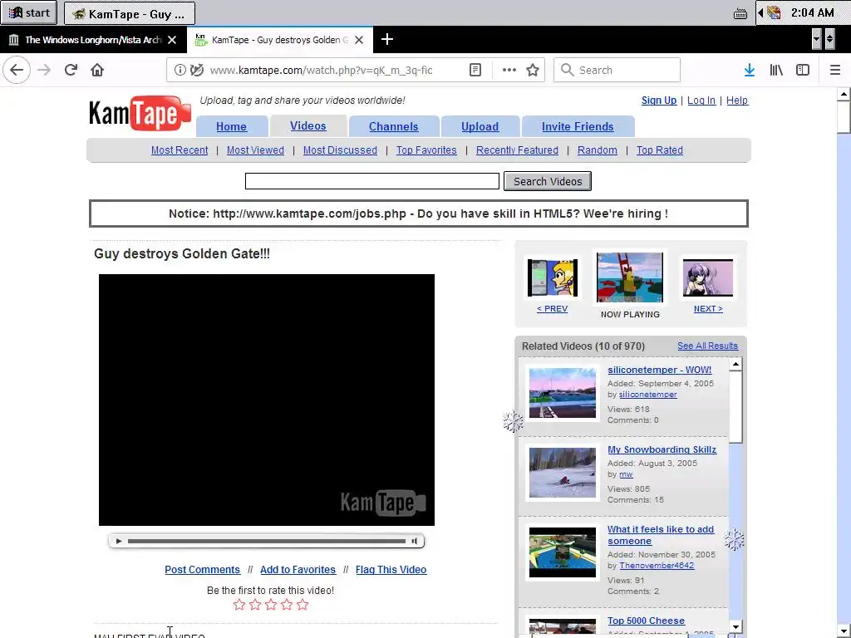Open Top Rated videos

click(659, 150)
